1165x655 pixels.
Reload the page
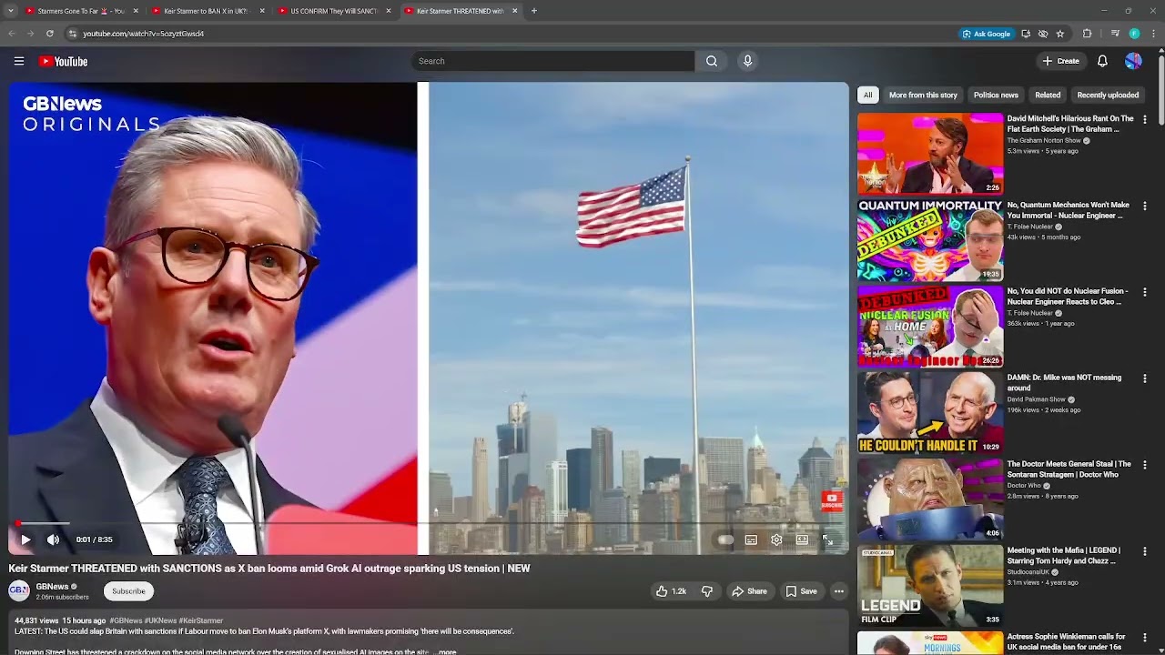[x=49, y=34]
